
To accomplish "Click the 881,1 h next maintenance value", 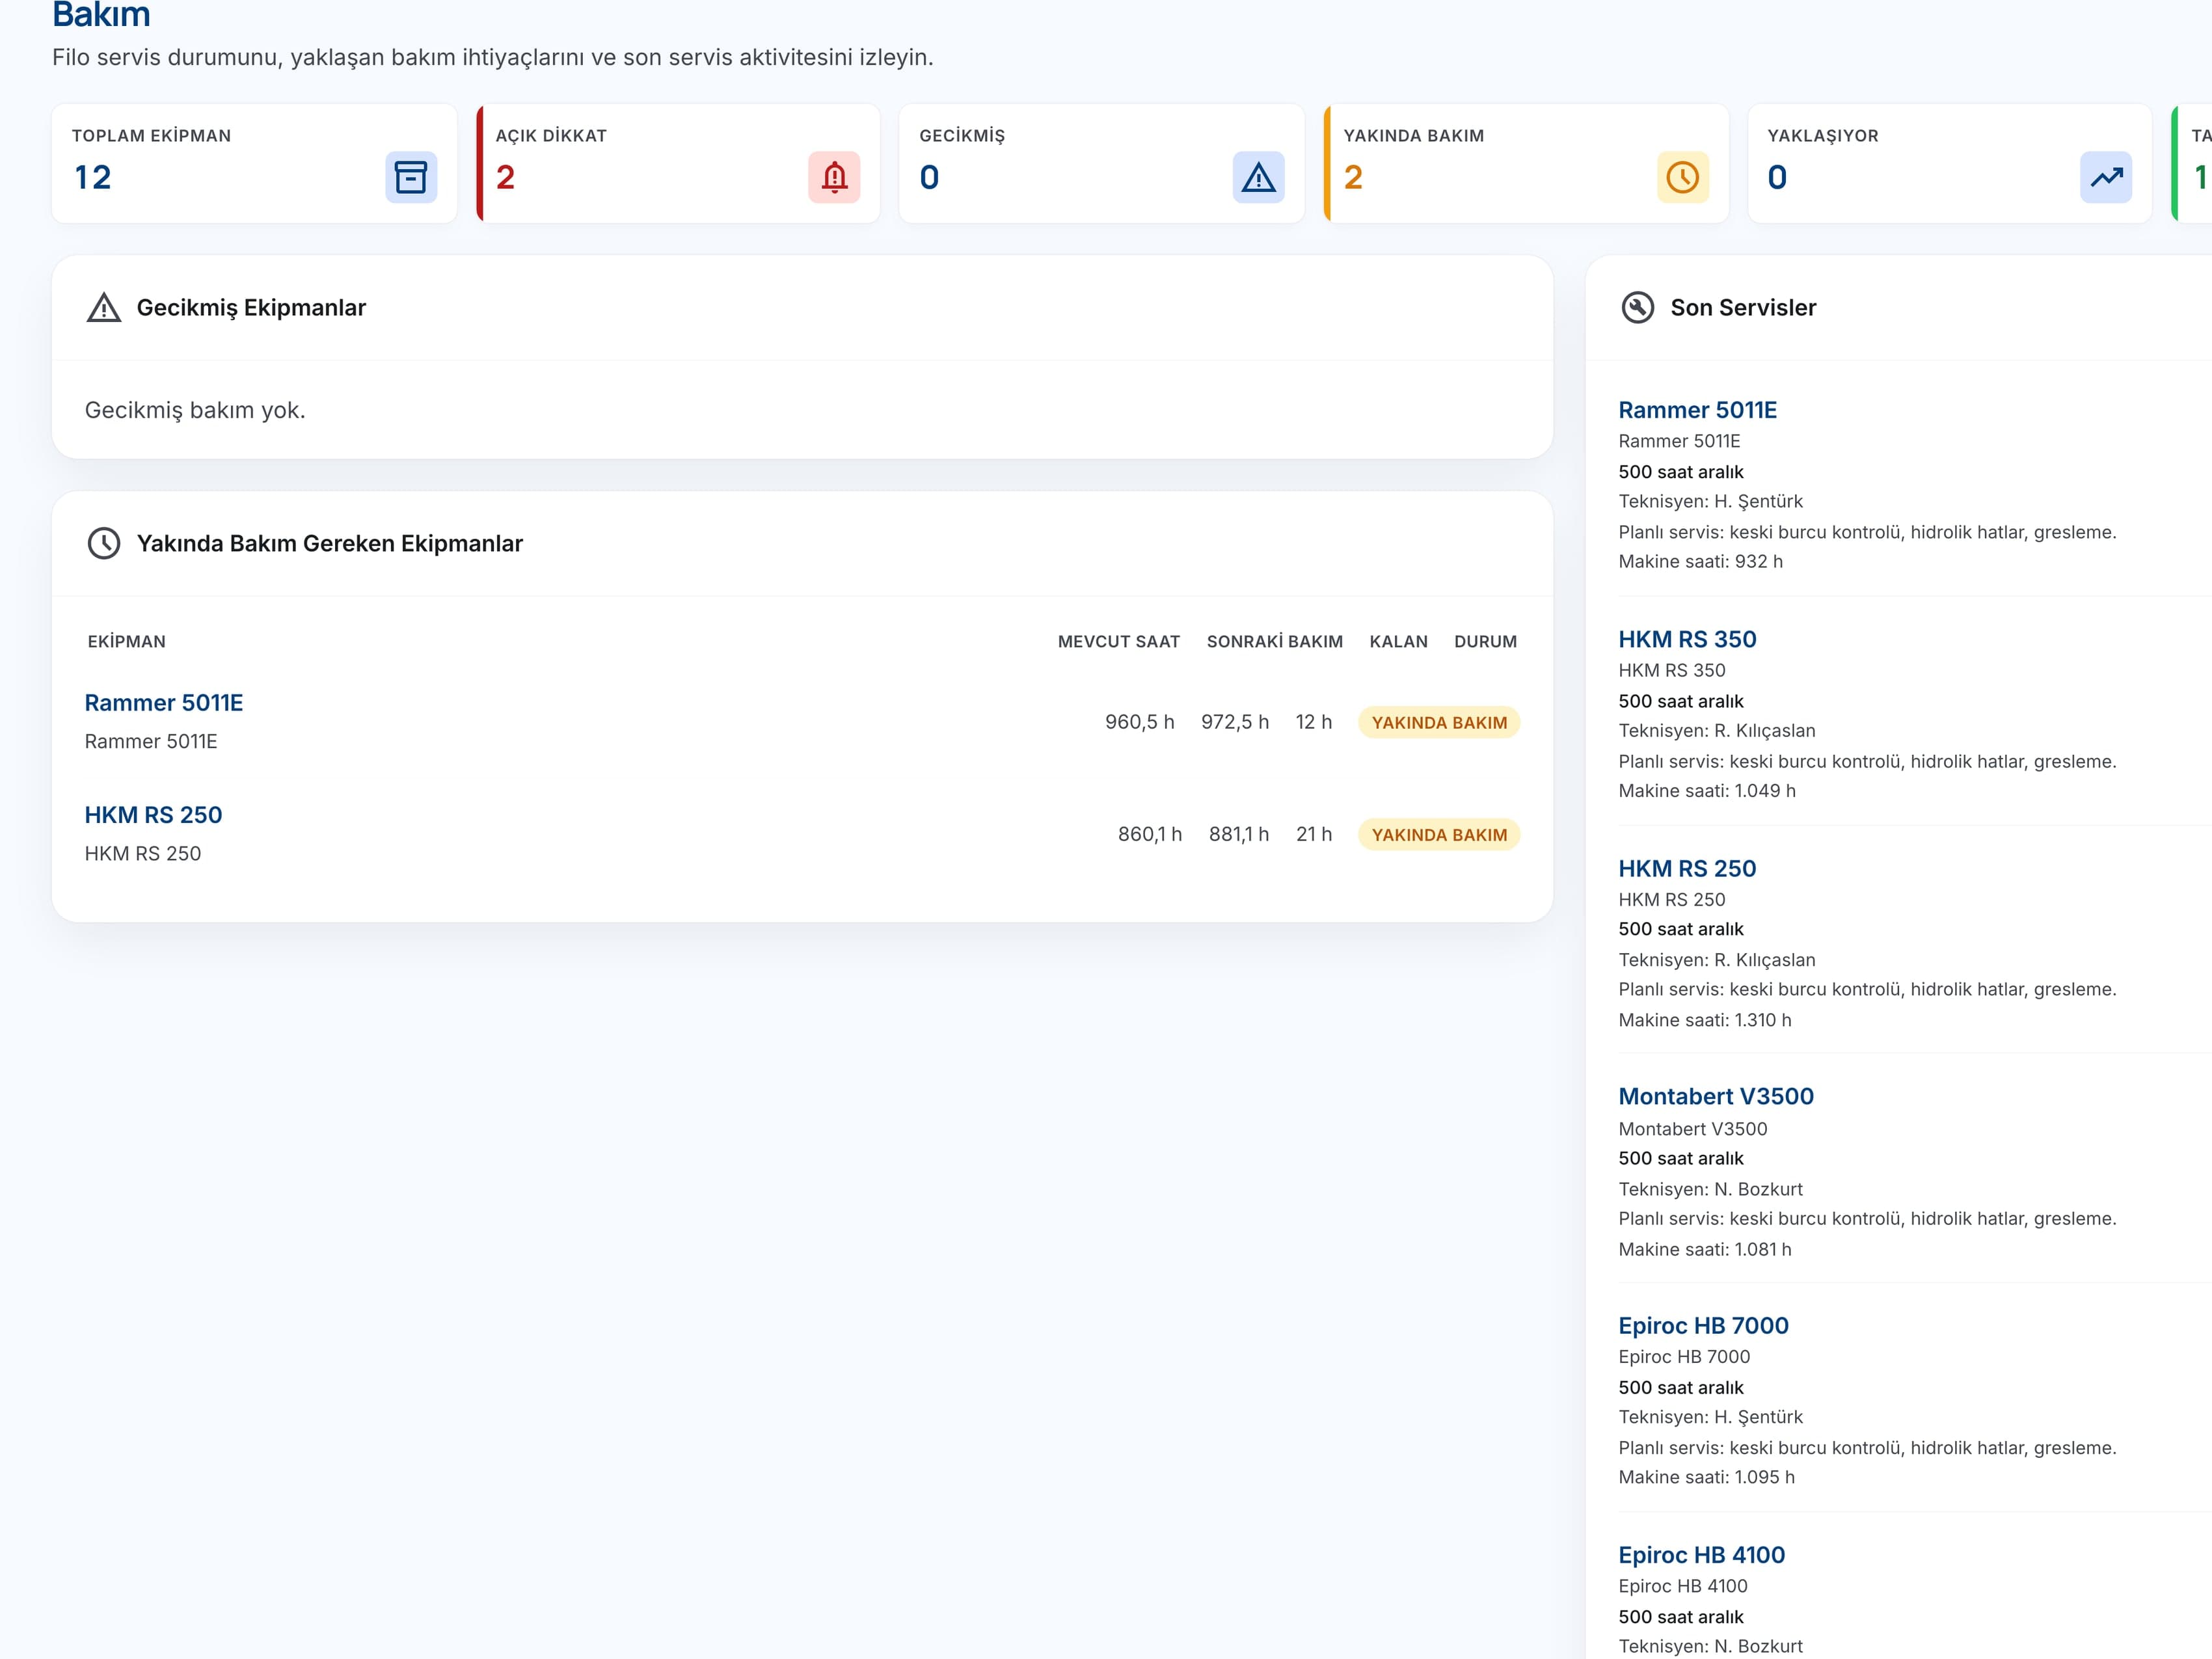I will click(x=1239, y=834).
